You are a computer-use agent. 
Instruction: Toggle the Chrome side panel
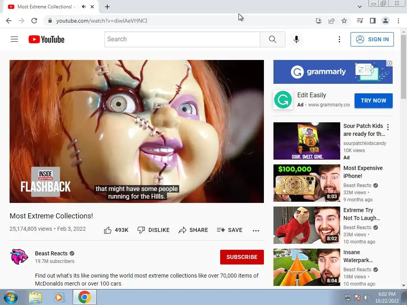[x=373, y=21]
